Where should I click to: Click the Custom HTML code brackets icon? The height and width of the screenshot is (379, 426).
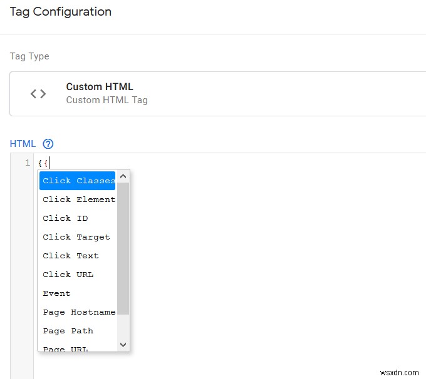38,94
